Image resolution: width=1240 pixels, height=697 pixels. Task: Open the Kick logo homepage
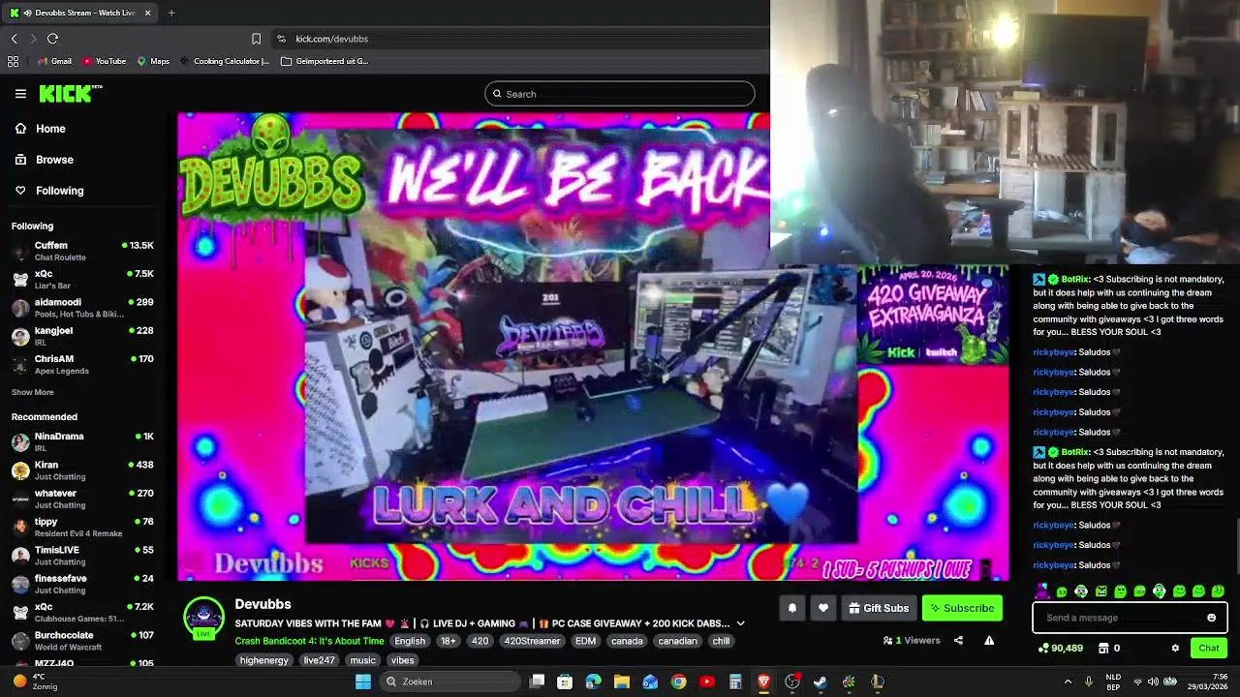tap(70, 93)
